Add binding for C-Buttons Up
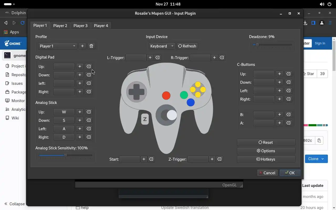Viewport: 336px width, 210px height. 280,74
